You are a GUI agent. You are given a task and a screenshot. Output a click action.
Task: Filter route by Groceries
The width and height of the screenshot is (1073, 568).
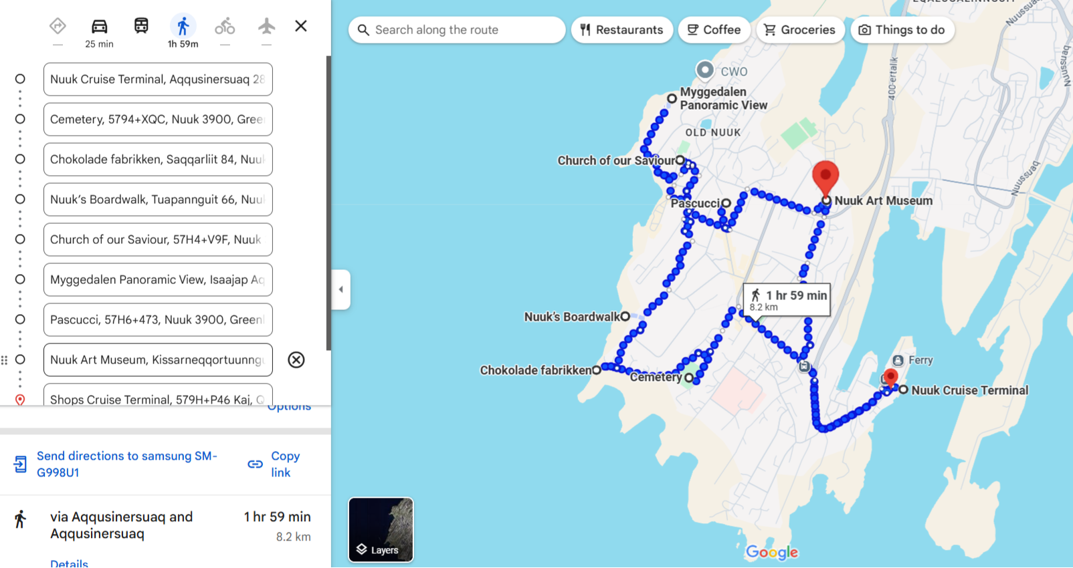[800, 30]
